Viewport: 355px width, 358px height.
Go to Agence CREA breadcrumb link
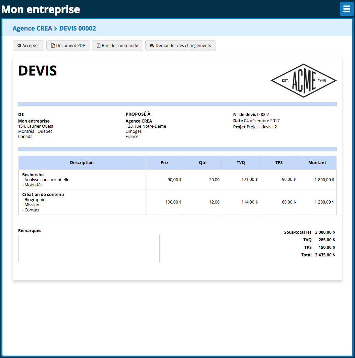(x=32, y=28)
